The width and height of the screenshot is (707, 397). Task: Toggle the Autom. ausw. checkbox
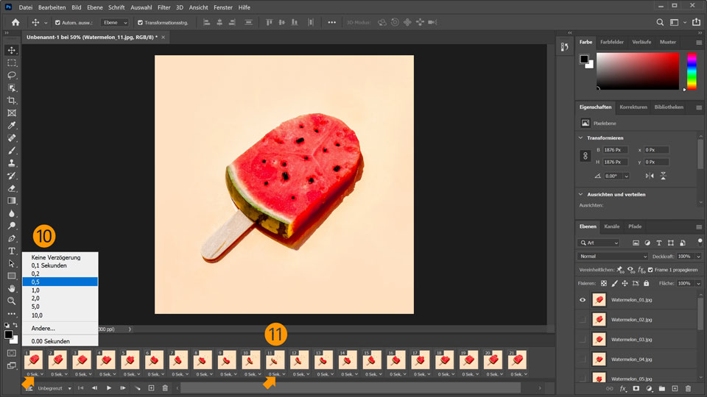pyautogui.click(x=57, y=23)
